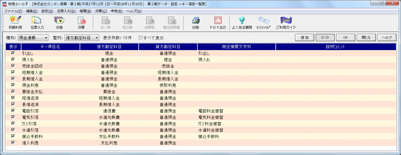Enable the すべて表示 checkbox
The width and height of the screenshot is (401, 155).
pos(141,38)
